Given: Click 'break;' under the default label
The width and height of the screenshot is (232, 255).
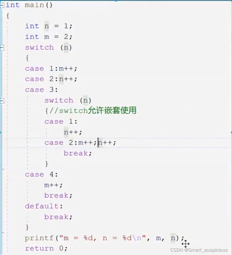Looking at the screenshot, I should click(58, 217).
